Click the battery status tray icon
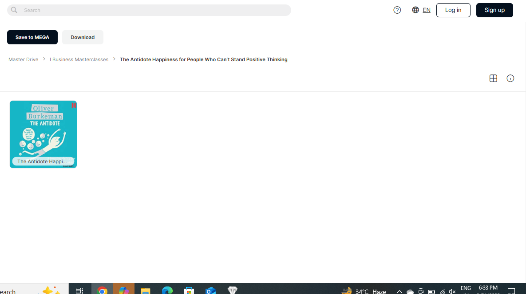 click(432, 291)
